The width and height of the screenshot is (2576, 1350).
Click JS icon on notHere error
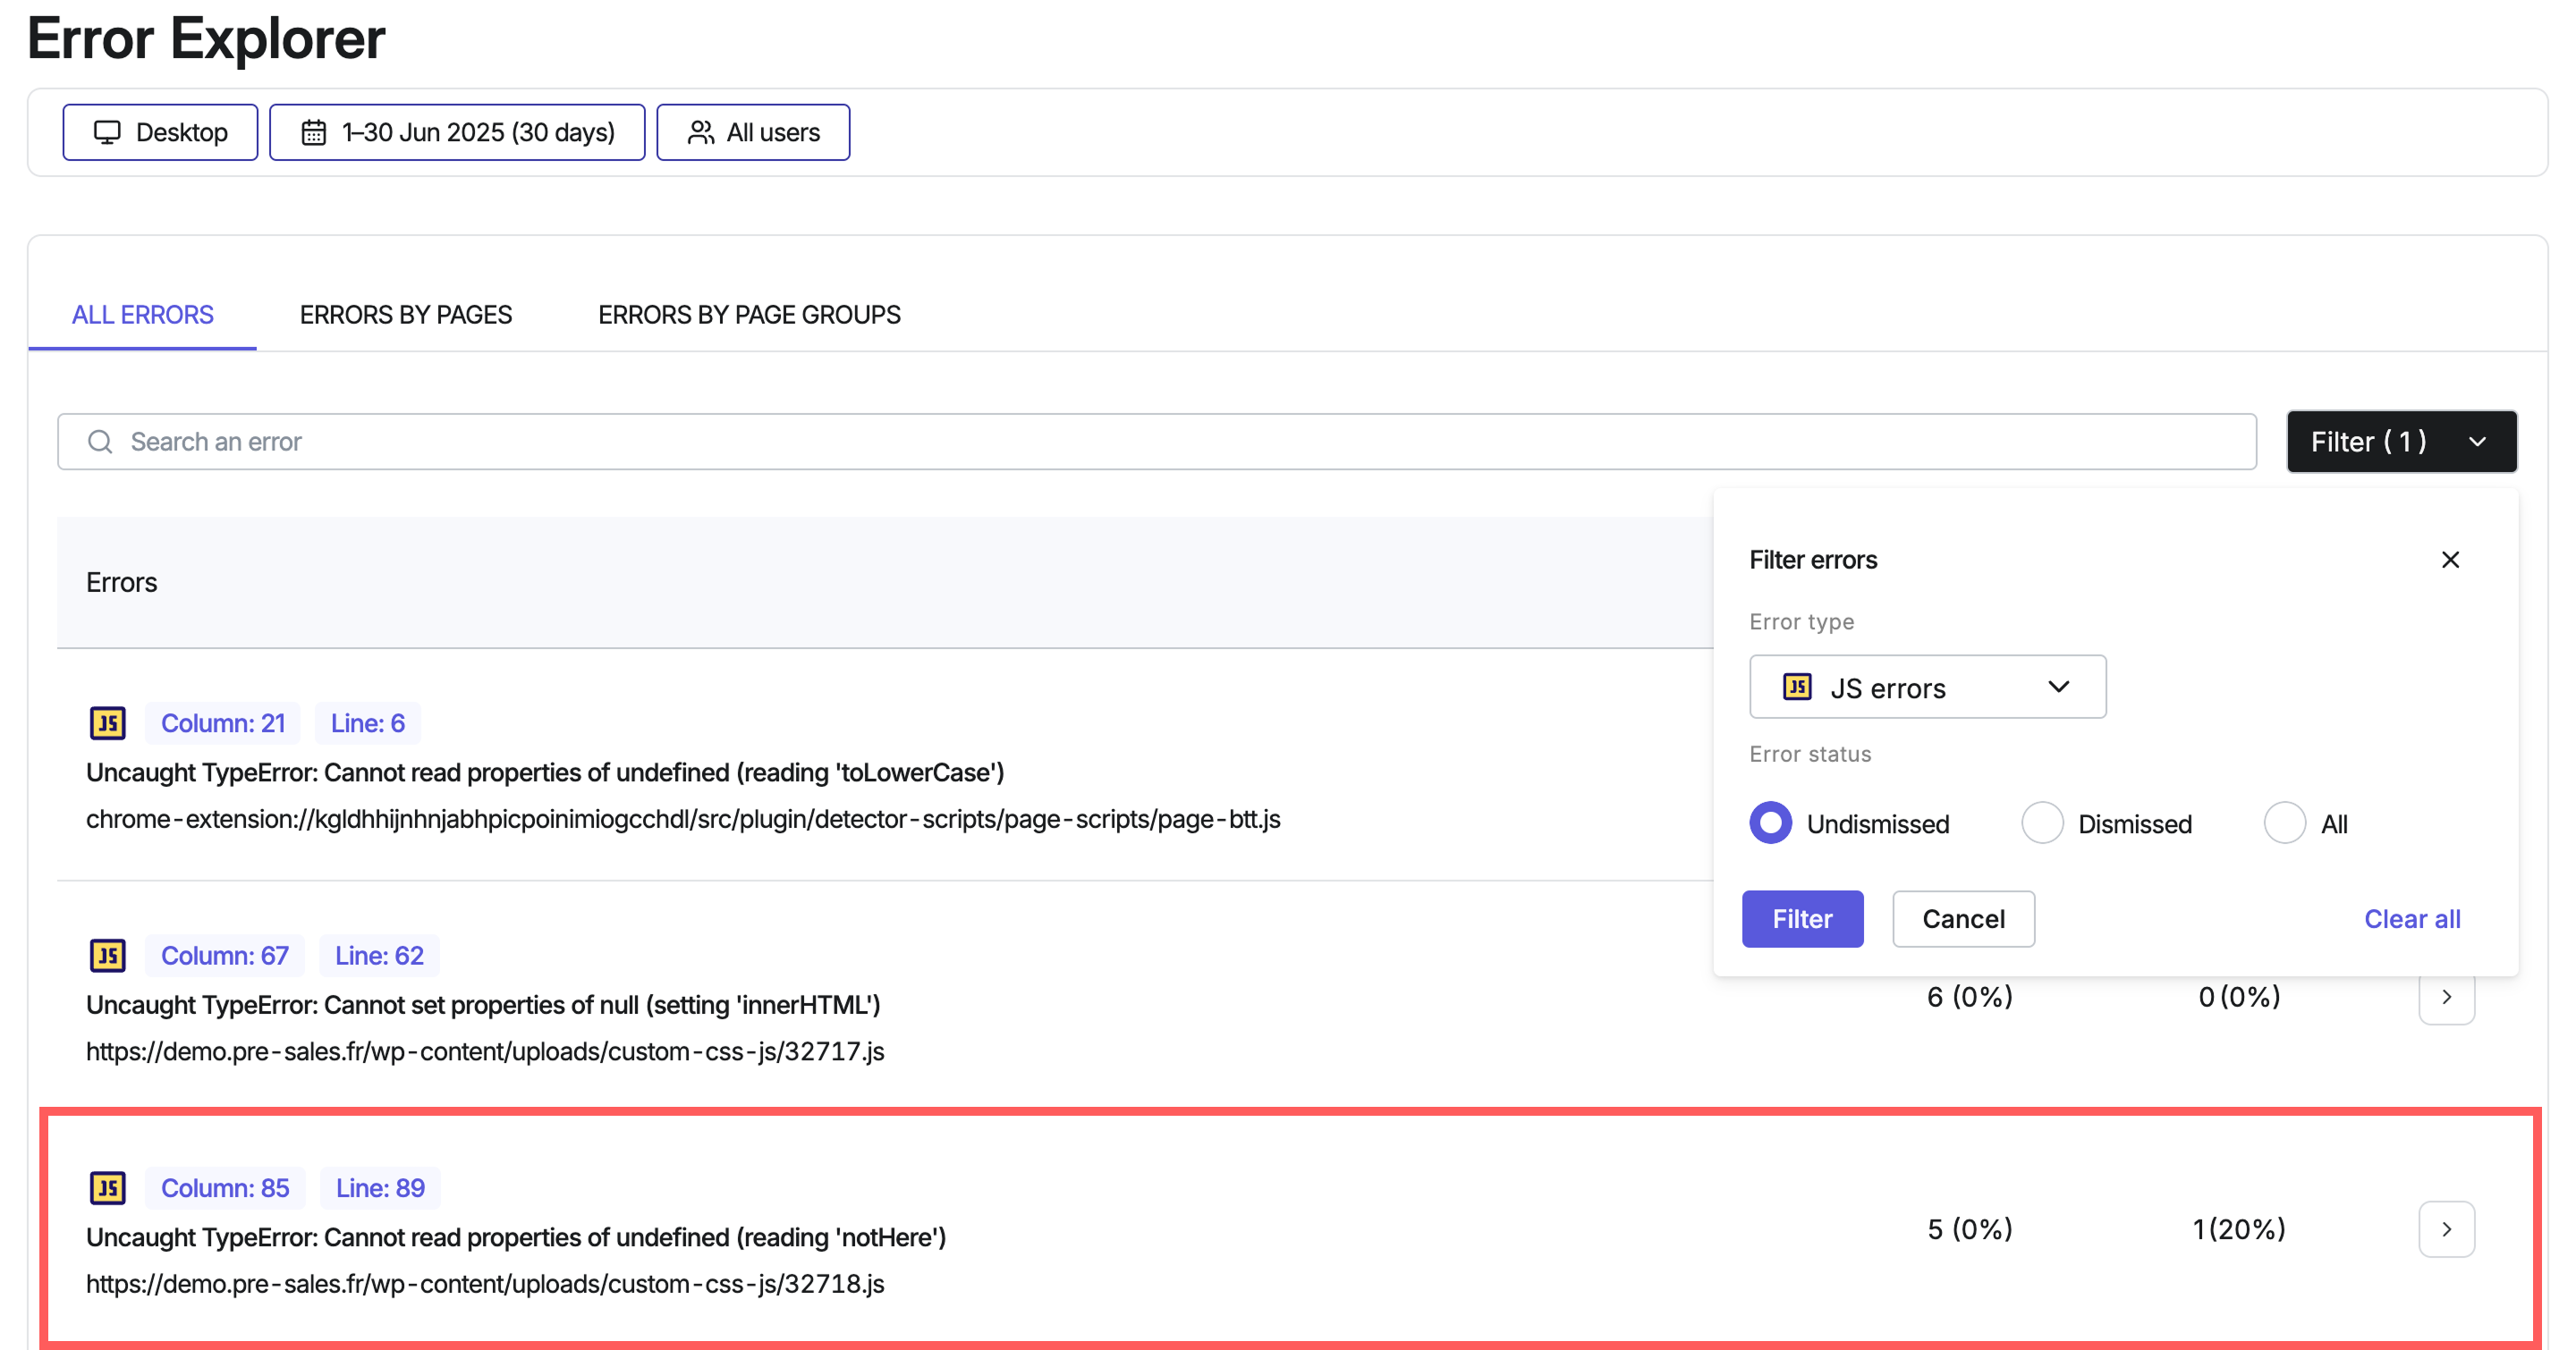(107, 1187)
